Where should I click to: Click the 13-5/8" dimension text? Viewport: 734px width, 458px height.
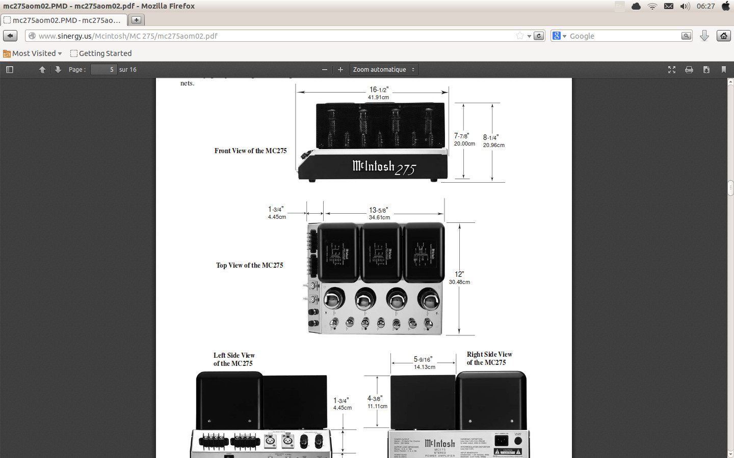click(x=379, y=210)
